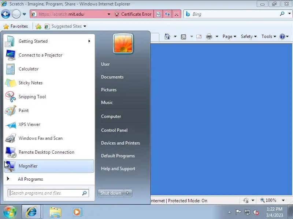Open Default Programs
This screenshot has width=293, height=219.
coord(118,156)
